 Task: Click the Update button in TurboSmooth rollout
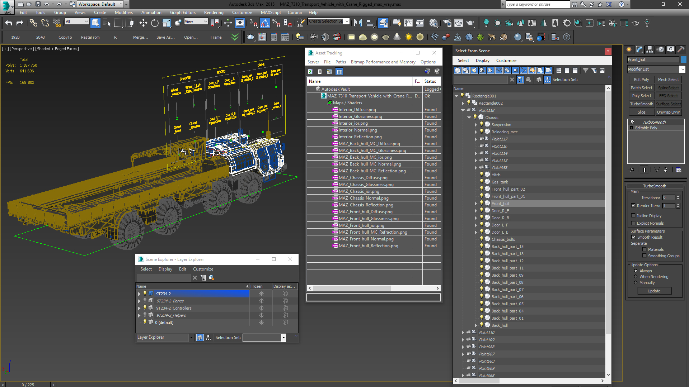click(654, 291)
